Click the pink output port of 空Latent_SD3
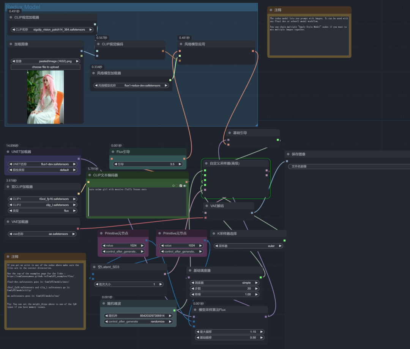 tap(165, 274)
